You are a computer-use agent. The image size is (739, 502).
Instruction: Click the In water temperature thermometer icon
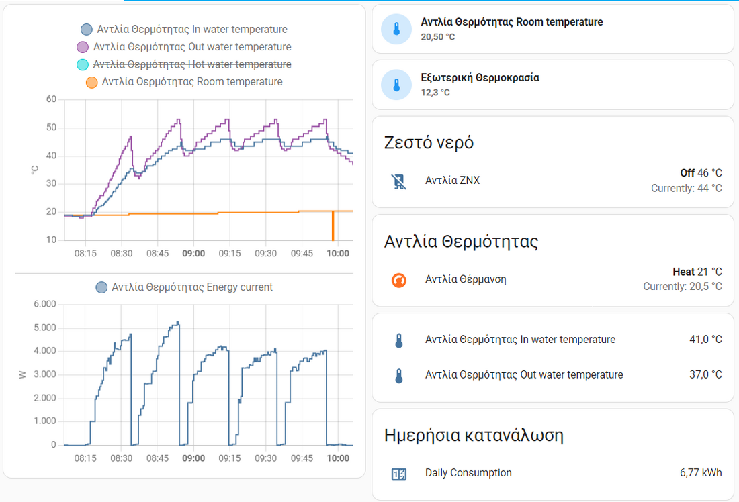coord(399,340)
